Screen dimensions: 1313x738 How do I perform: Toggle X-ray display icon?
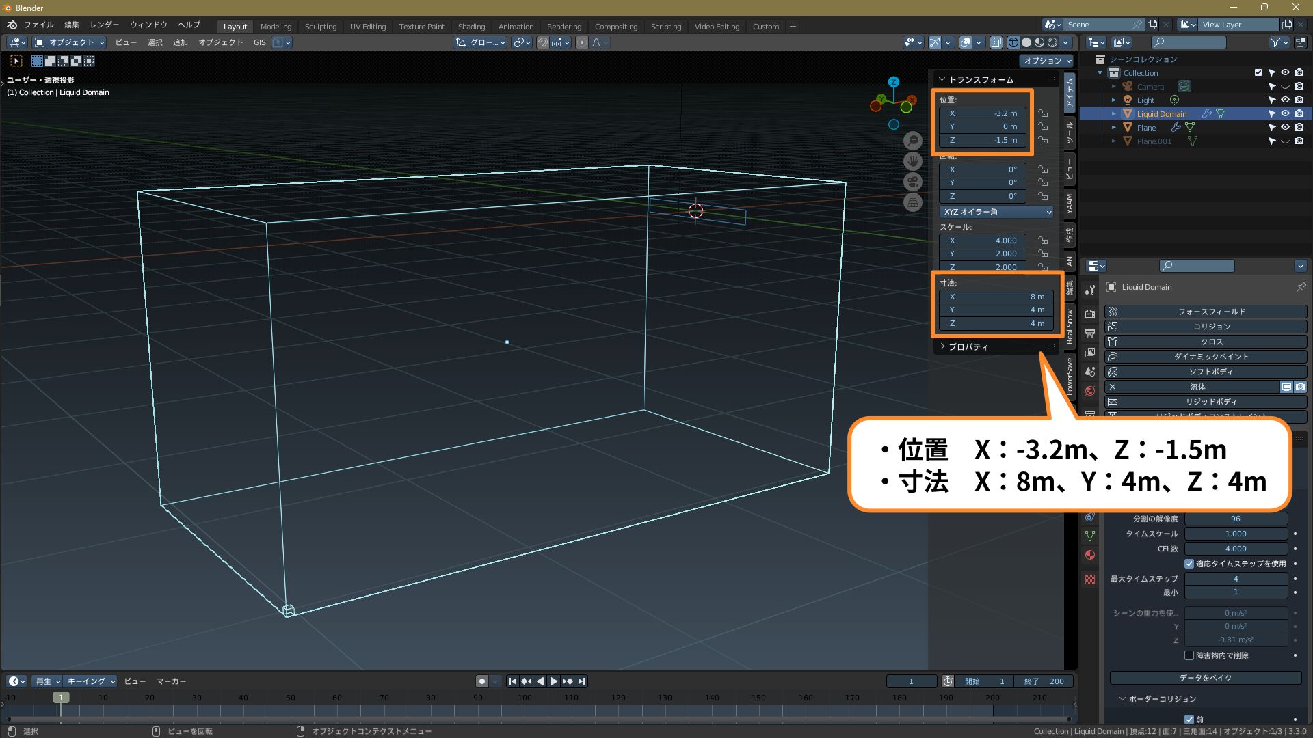click(996, 42)
